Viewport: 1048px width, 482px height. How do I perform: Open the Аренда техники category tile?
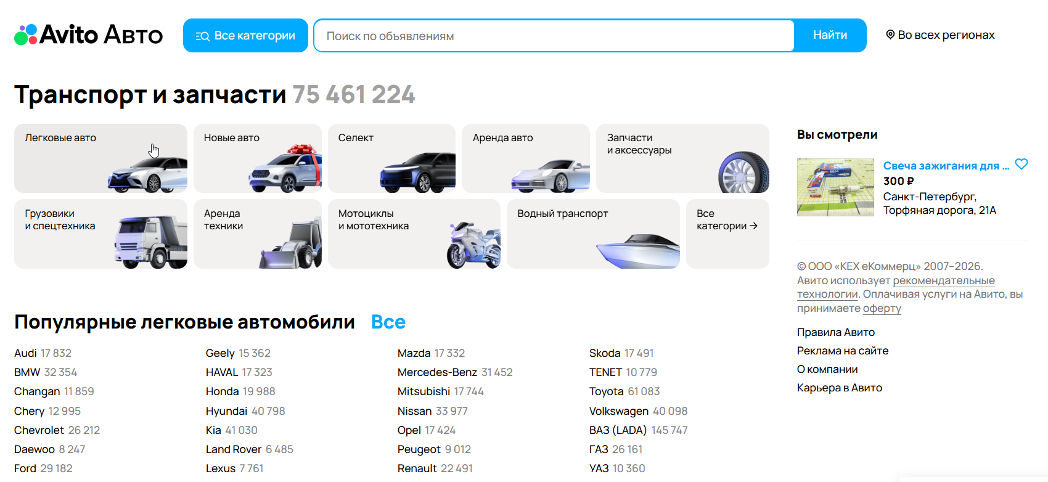(258, 234)
